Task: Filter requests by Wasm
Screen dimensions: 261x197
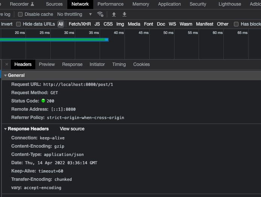Action: [186, 24]
